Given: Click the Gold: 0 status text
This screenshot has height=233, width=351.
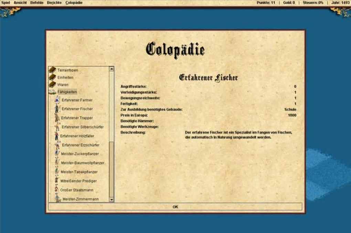Looking at the screenshot, I should pyautogui.click(x=289, y=3).
